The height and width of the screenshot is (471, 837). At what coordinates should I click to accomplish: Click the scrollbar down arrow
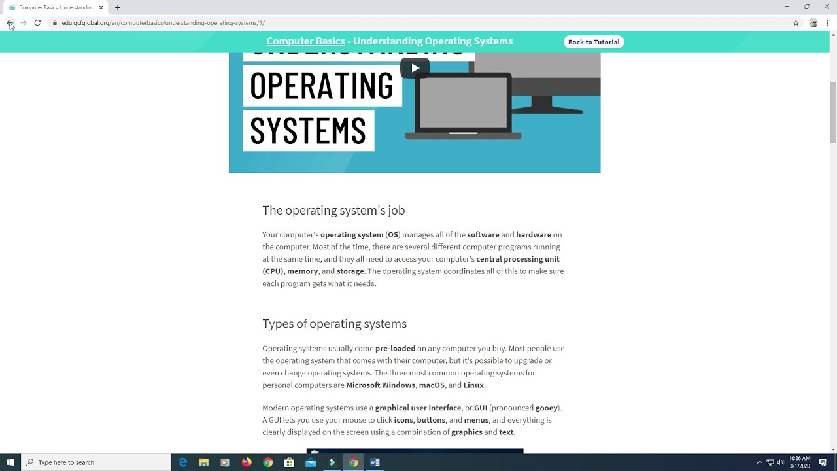pyautogui.click(x=833, y=449)
